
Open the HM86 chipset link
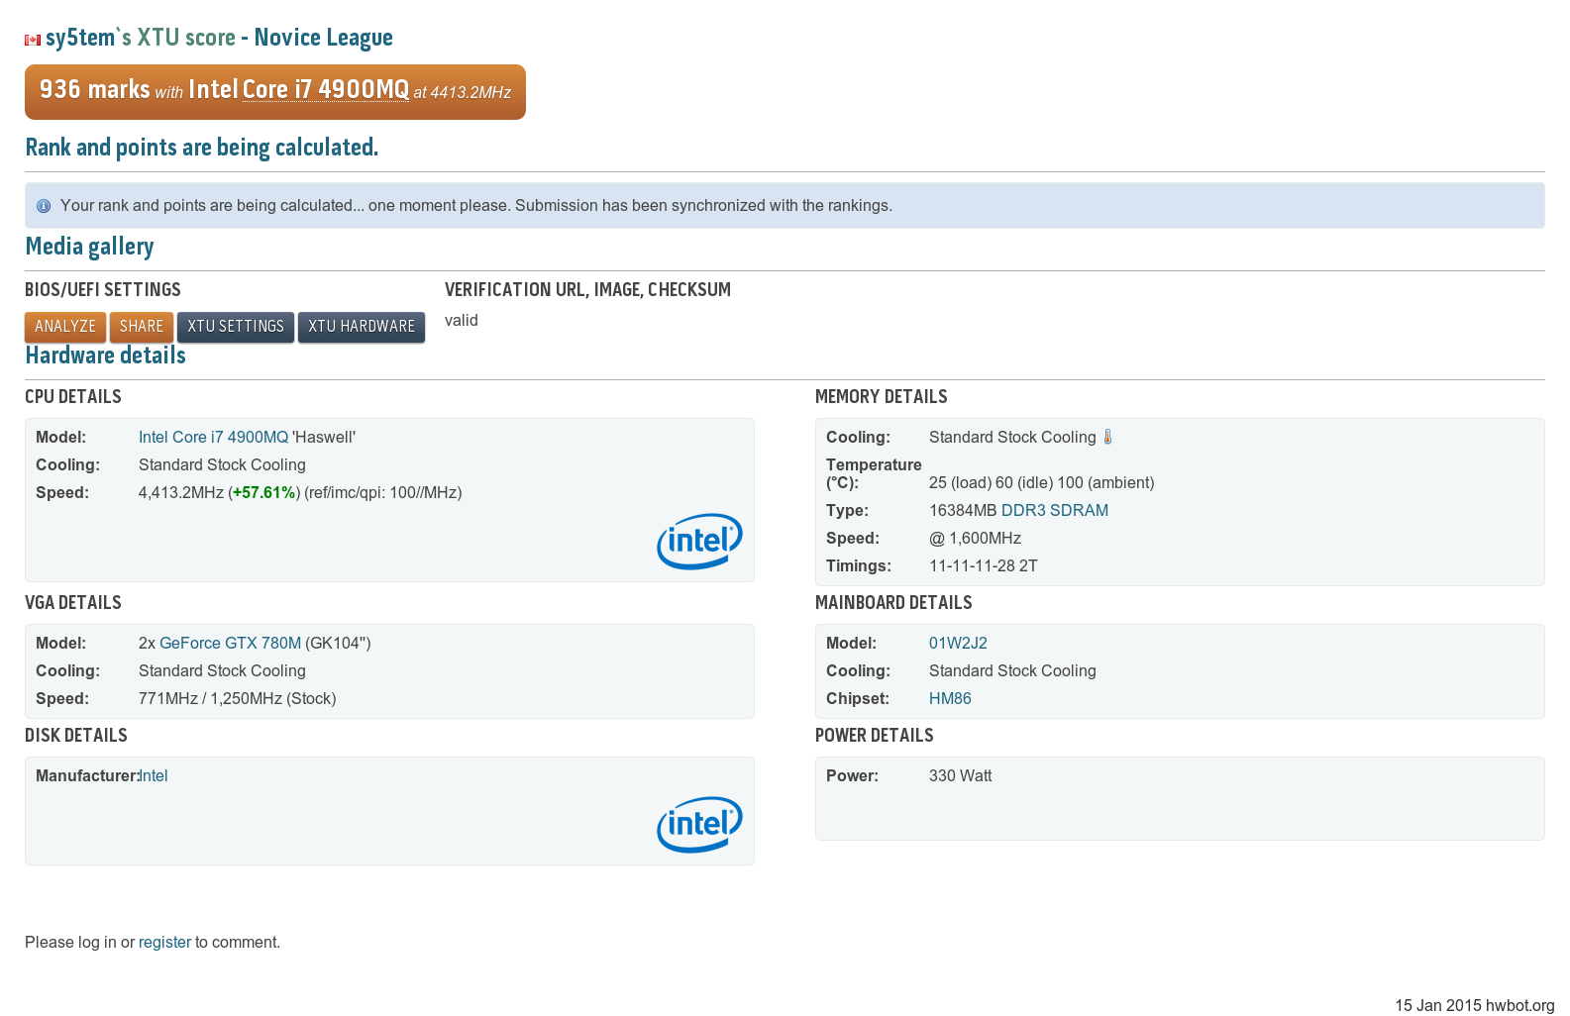pos(950,698)
